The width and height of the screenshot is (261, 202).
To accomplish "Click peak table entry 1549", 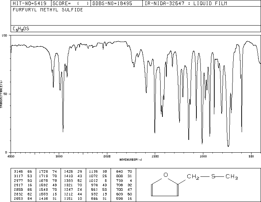I will point(43,190).
